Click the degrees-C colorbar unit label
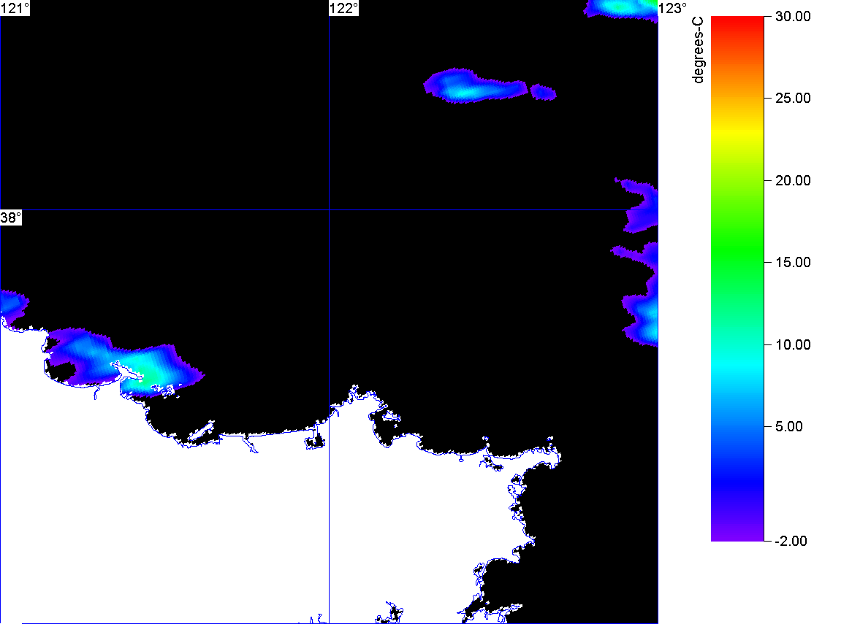The image size is (852, 624). 698,50
